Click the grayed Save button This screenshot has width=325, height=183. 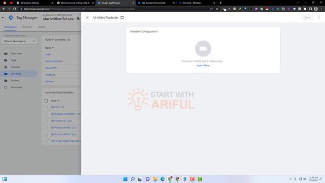[x=307, y=18]
